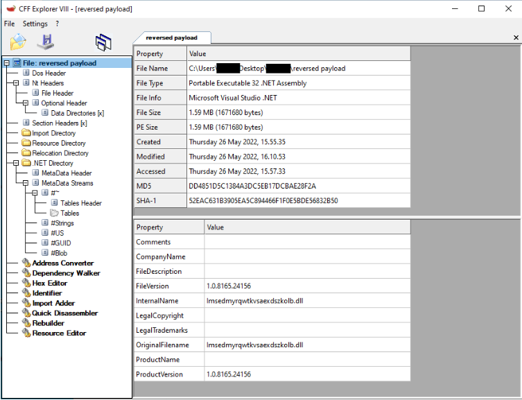Screen dimensions: 522x400
Task: Click the Save floppy disk toolbar icon
Action: pyautogui.click(x=46, y=42)
